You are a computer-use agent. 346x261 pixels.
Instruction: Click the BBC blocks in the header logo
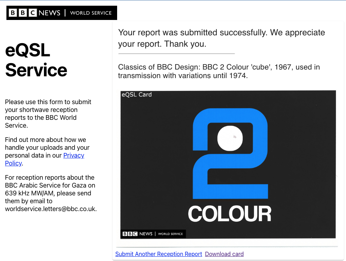pos(22,13)
